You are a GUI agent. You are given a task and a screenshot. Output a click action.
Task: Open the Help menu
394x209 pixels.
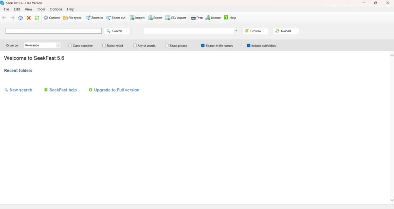point(71,9)
